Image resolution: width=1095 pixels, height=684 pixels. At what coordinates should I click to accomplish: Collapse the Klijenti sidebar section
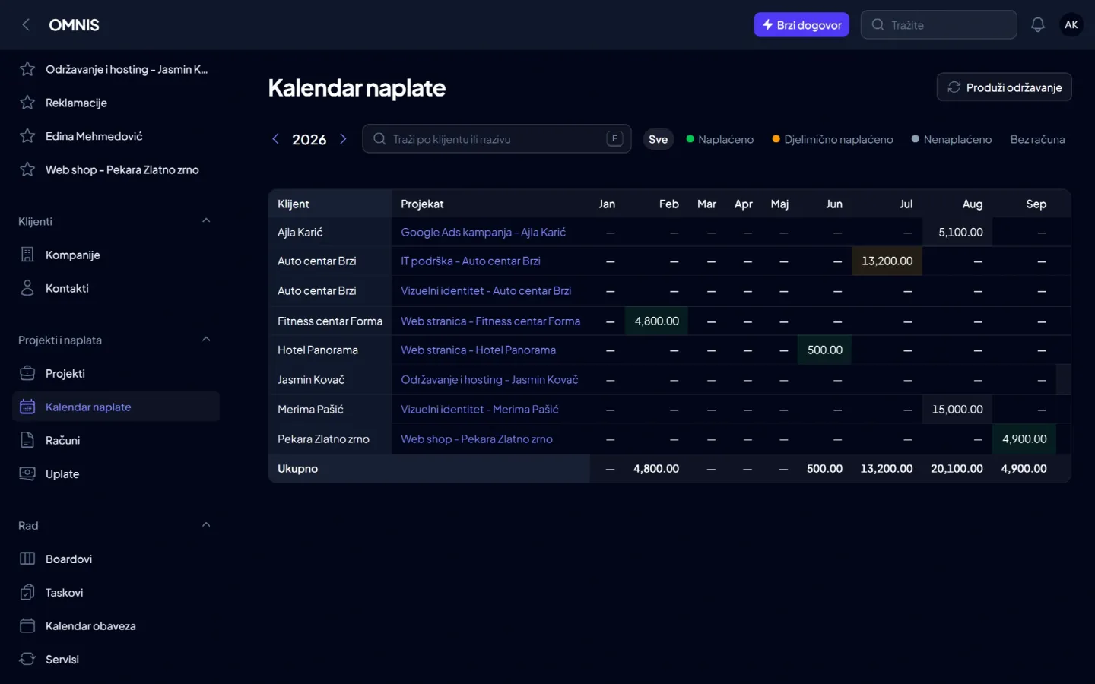(206, 221)
